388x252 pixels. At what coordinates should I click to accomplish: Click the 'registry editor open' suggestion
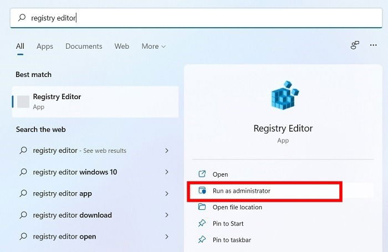point(95,236)
